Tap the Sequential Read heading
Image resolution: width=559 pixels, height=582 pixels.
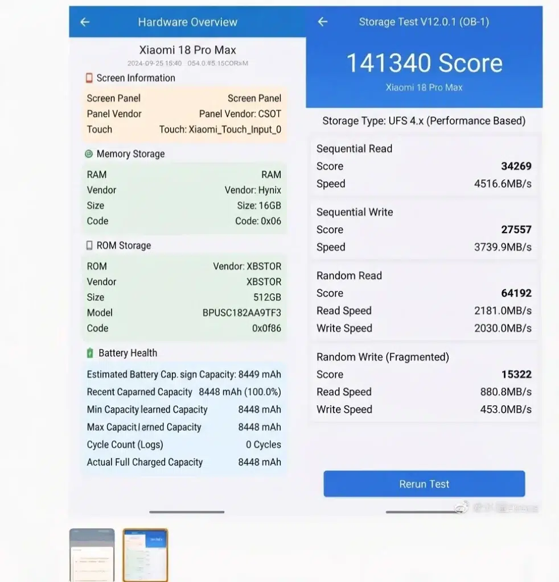(354, 149)
